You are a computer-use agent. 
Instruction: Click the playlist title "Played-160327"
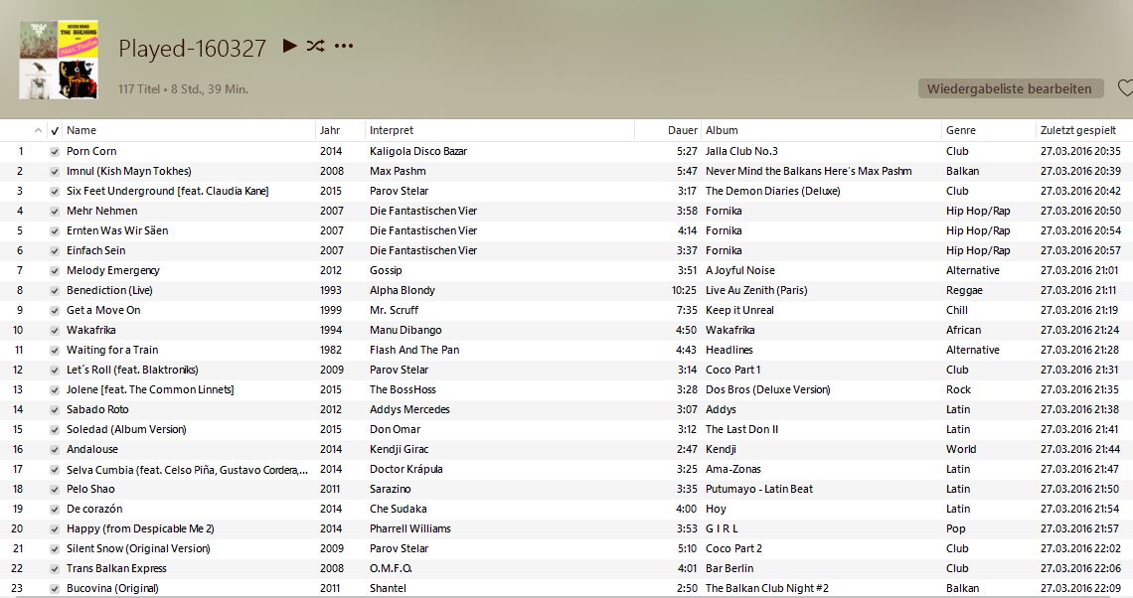(192, 46)
